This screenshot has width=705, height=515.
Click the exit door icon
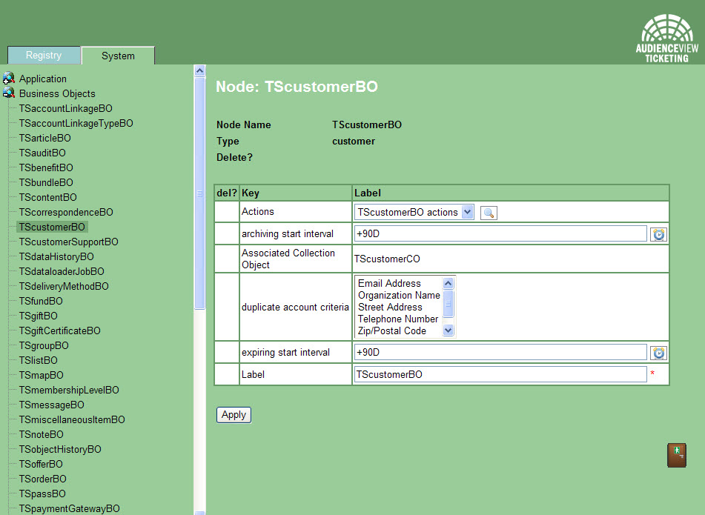[x=677, y=455]
